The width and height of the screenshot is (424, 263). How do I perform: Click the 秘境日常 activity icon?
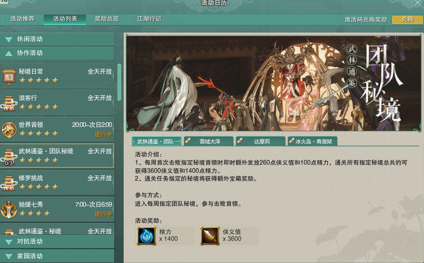pos(9,76)
